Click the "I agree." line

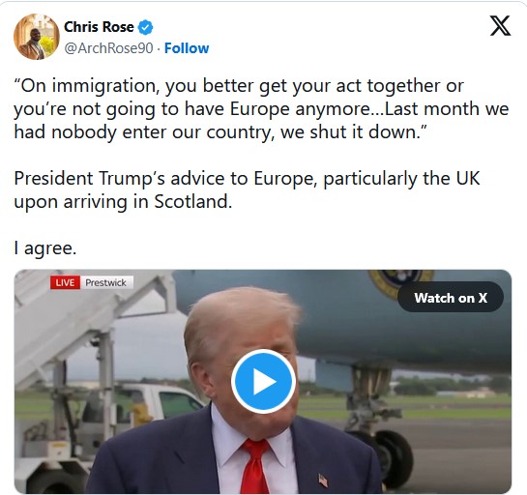45,248
